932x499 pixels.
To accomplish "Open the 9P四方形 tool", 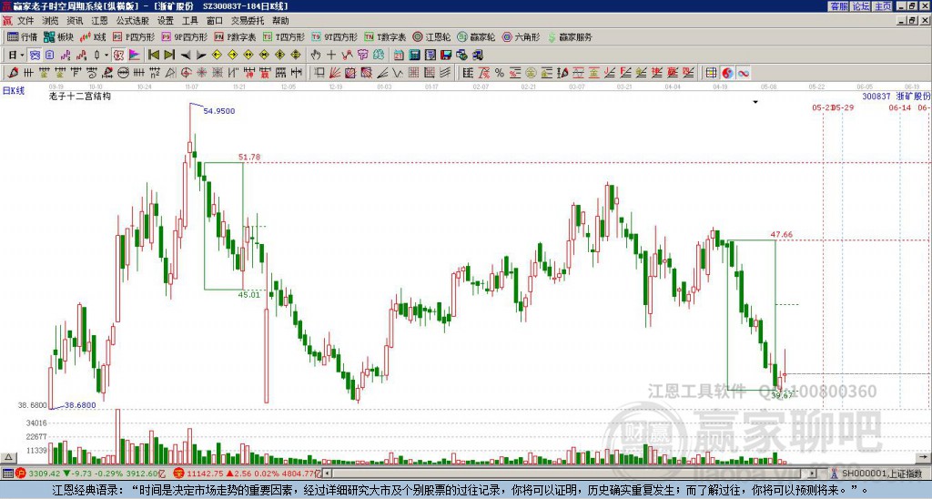I will (185, 36).
